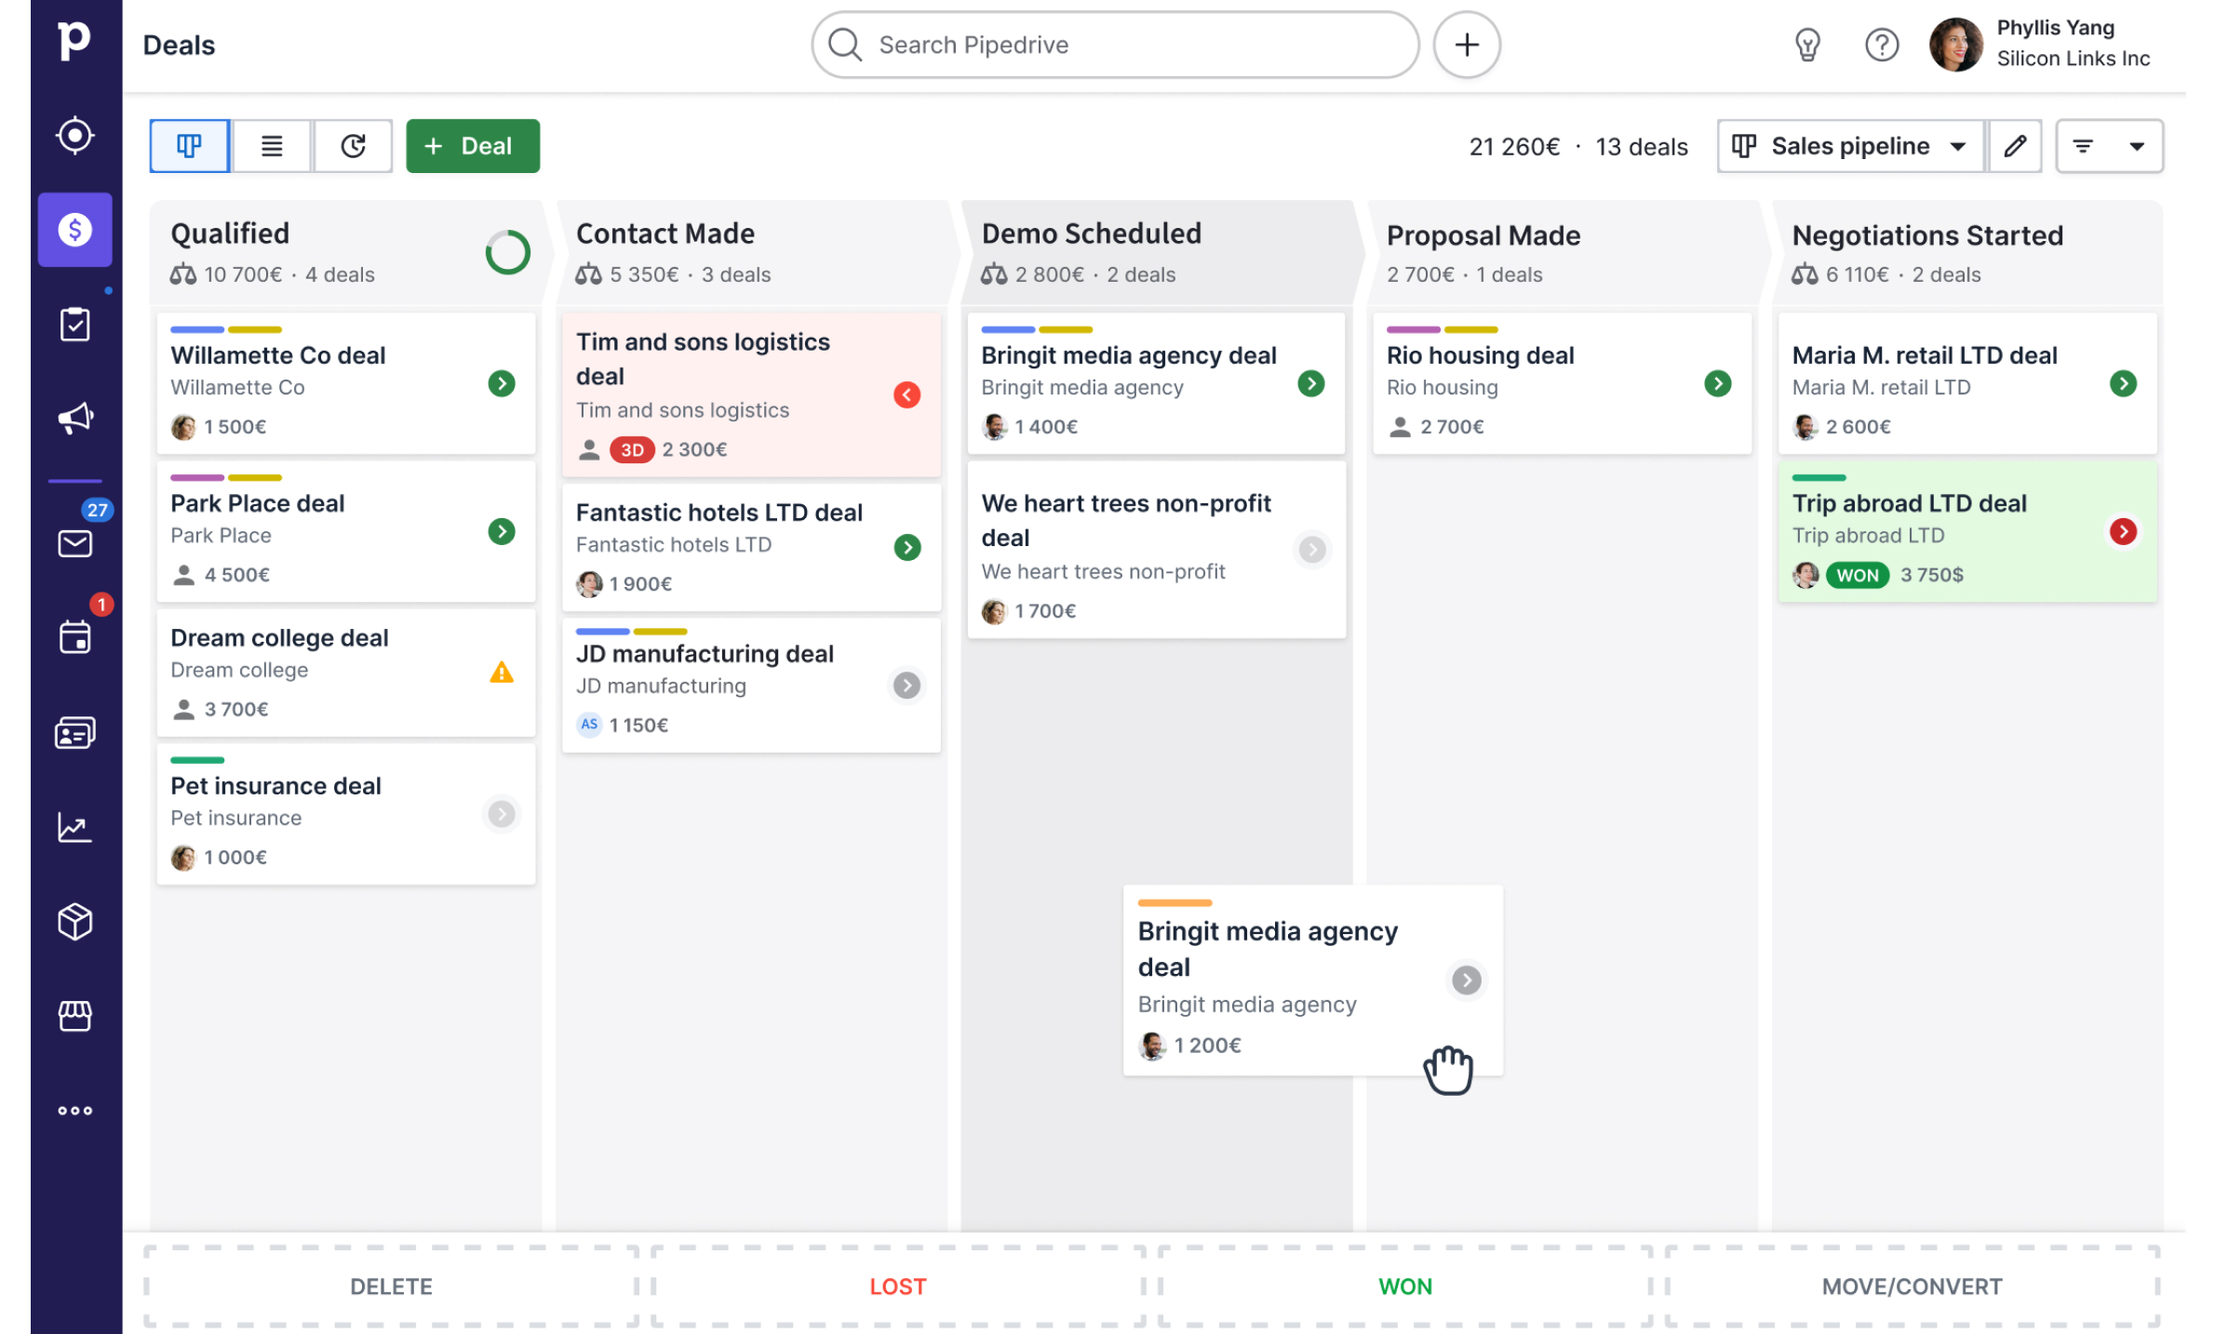This screenshot has width=2228, height=1334.
Task: Open Rio housing deal title
Action: click(x=1480, y=355)
